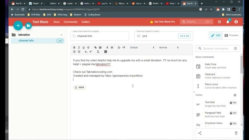Image resolution: width=249 pixels, height=140 pixels.
Task: Click the browser address bar URL
Action: coord(66,9)
